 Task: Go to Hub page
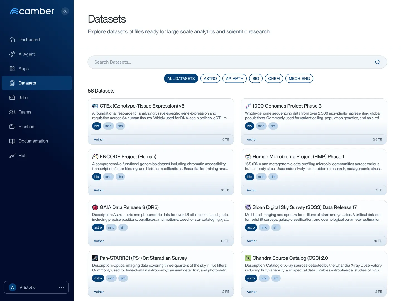coord(37,156)
